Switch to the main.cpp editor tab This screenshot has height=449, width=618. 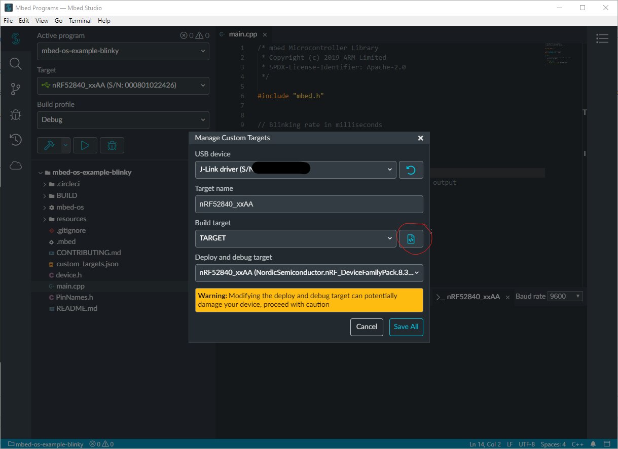click(x=242, y=34)
